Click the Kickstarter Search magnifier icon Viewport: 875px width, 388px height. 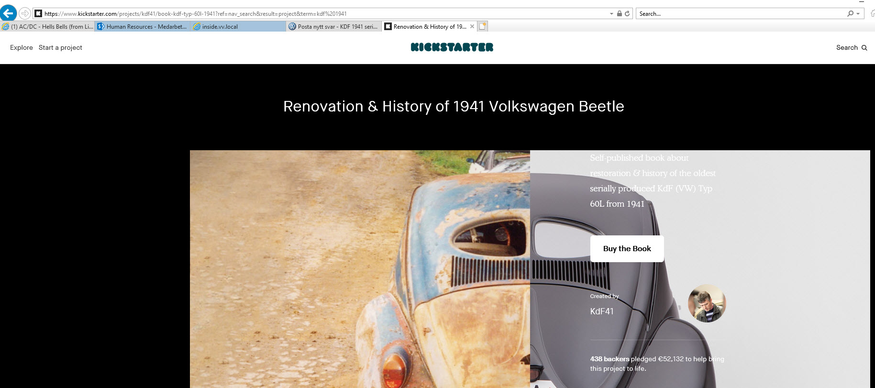pyautogui.click(x=864, y=48)
